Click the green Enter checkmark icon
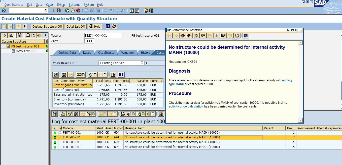 point(4,11)
